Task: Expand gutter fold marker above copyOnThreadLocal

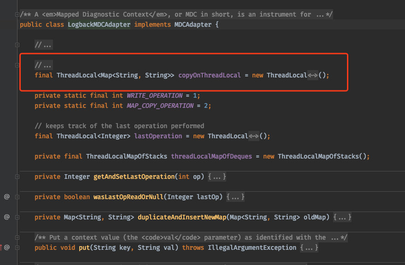Action: [x=17, y=65]
